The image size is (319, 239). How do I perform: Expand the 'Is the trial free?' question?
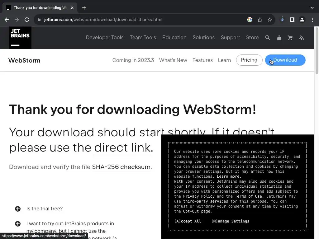(x=18, y=209)
